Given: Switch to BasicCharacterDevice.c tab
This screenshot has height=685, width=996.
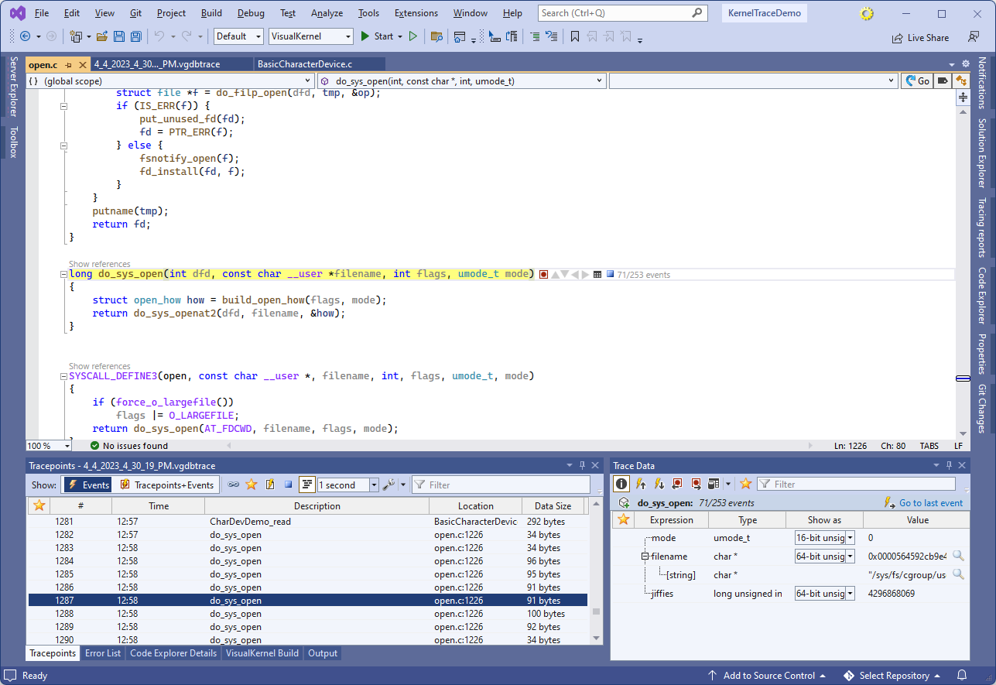Looking at the screenshot, I should pos(304,64).
